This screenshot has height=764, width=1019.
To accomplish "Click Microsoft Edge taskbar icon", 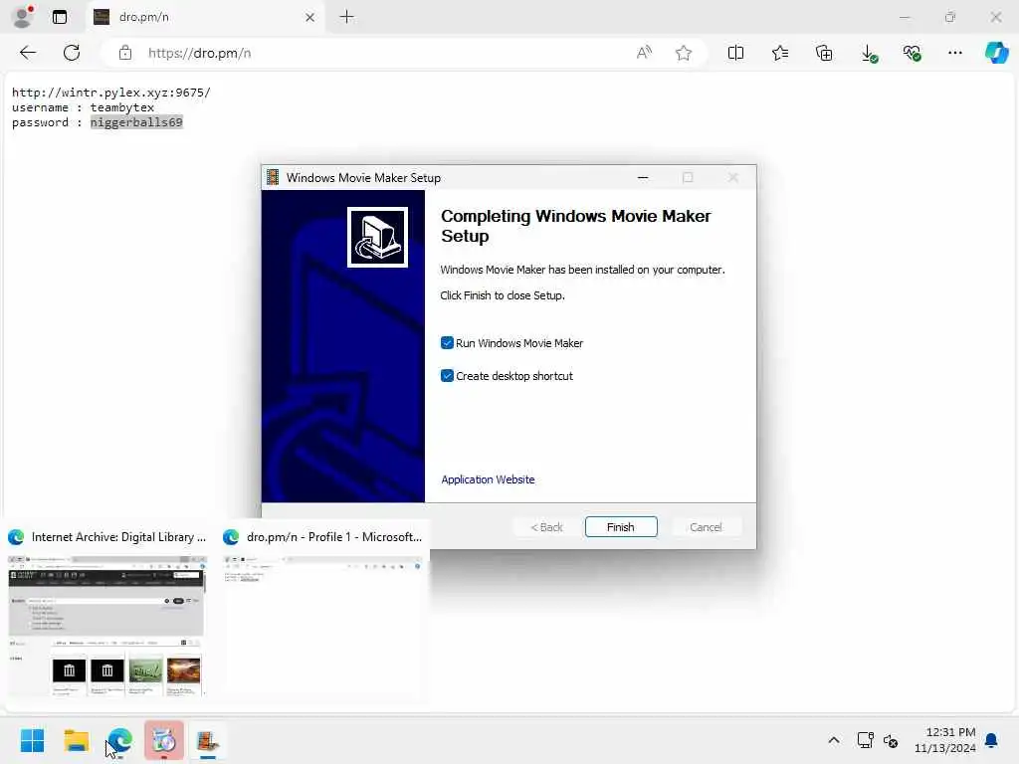I will coord(119,740).
